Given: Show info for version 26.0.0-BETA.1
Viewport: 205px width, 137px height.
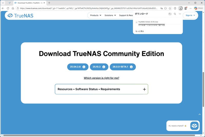Looking at the screenshot, I should [131, 67].
